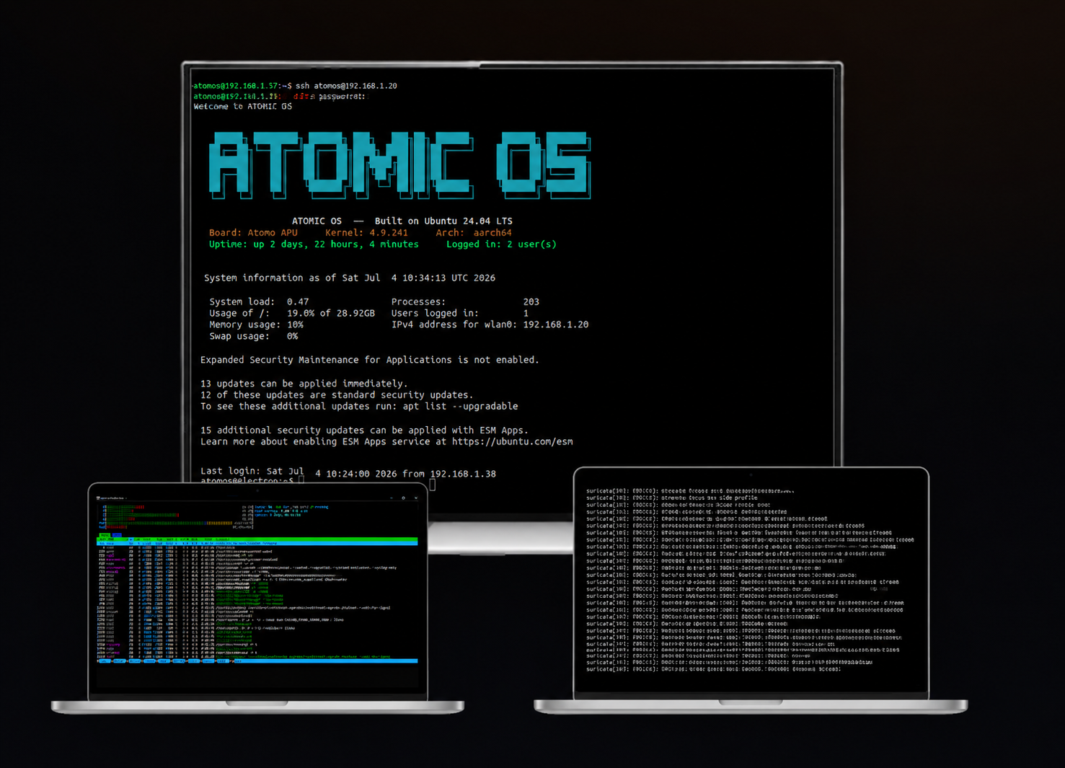Click 'Usage of /: 19.0% of 28.92GB'
Screen dimensions: 1065x768
pos(292,313)
